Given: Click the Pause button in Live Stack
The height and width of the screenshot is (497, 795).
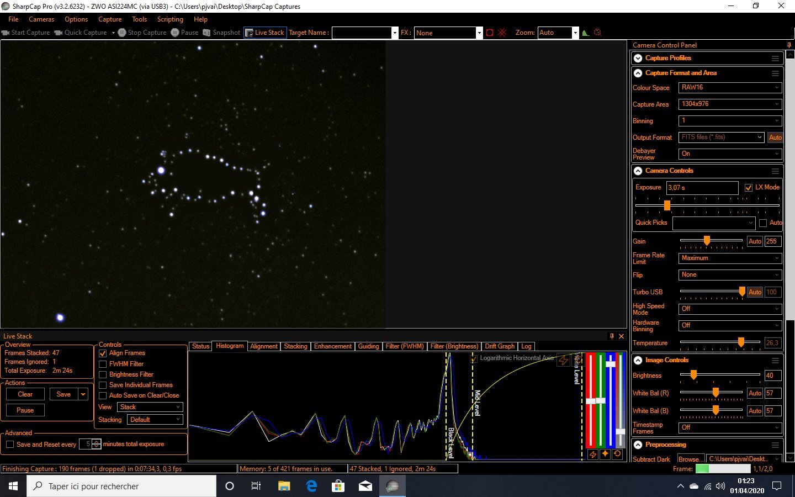Looking at the screenshot, I should tap(25, 410).
